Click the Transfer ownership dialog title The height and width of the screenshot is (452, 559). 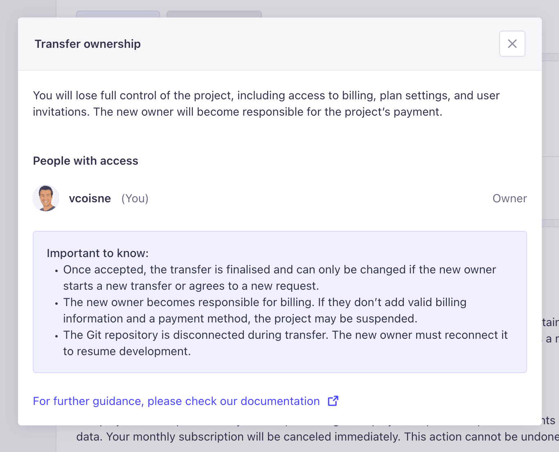(88, 44)
